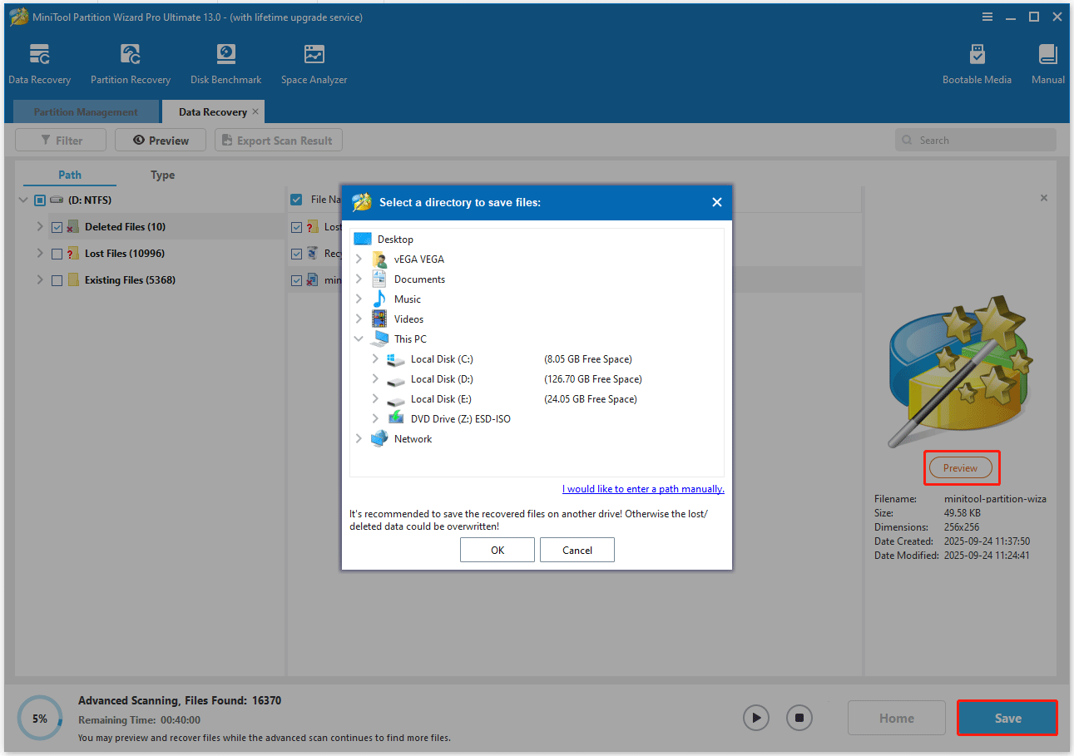The height and width of the screenshot is (756, 1074).
Task: Click the link to enter a path manually
Action: pyautogui.click(x=642, y=488)
